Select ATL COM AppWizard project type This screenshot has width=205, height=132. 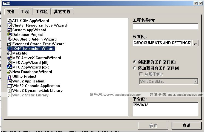pyautogui.click(x=31, y=21)
